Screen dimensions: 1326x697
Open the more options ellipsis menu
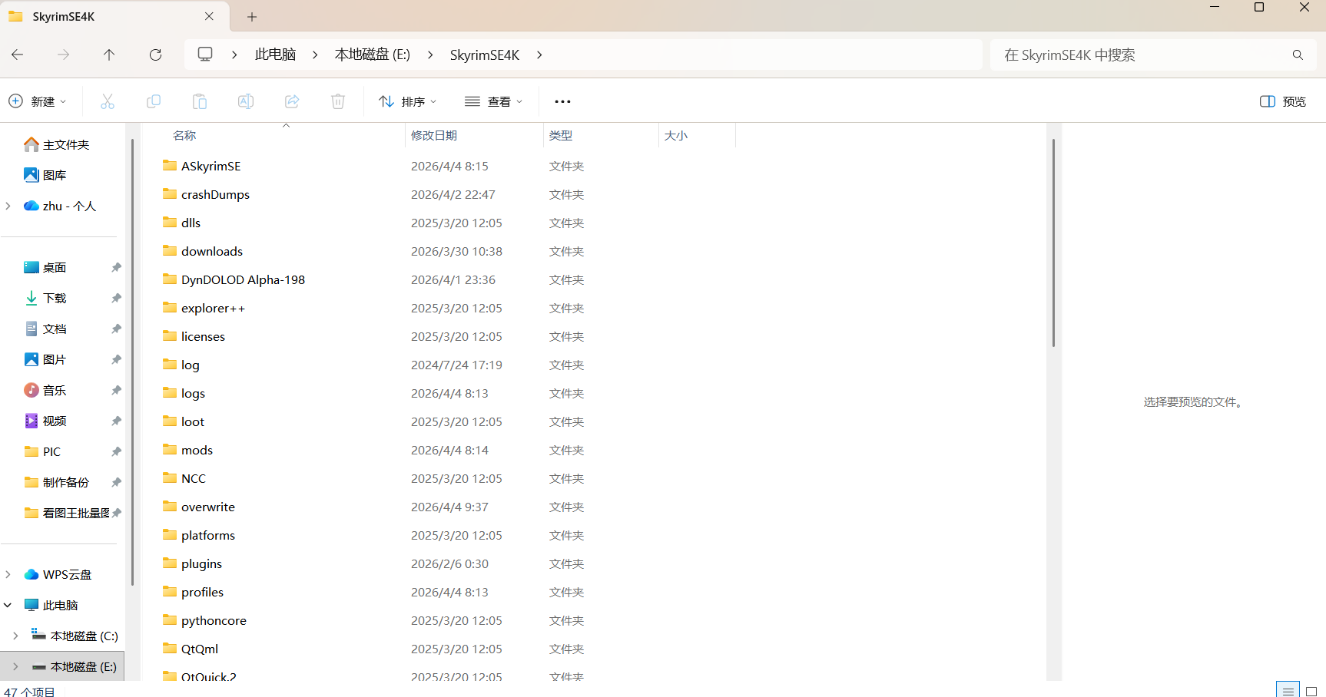[562, 101]
